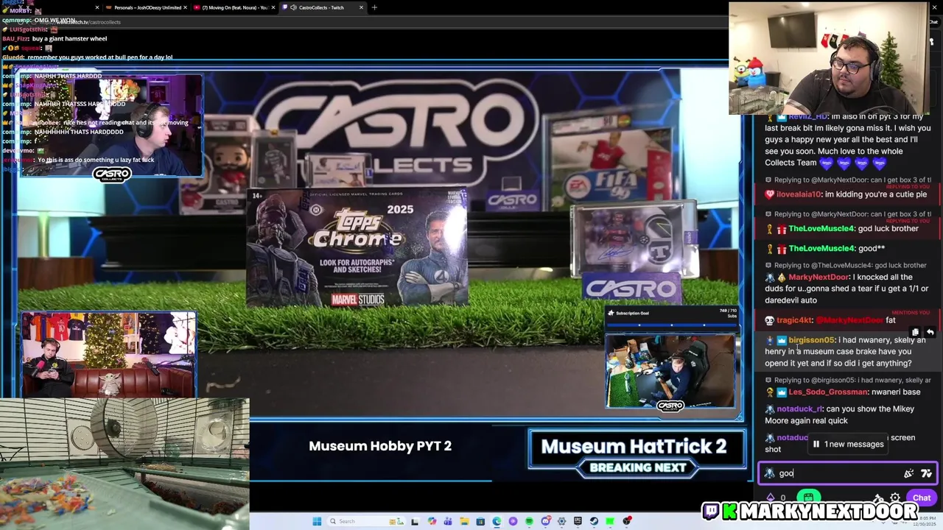This screenshot has width=943, height=530.
Task: Open tragic4kt username in chat
Action: click(x=793, y=320)
